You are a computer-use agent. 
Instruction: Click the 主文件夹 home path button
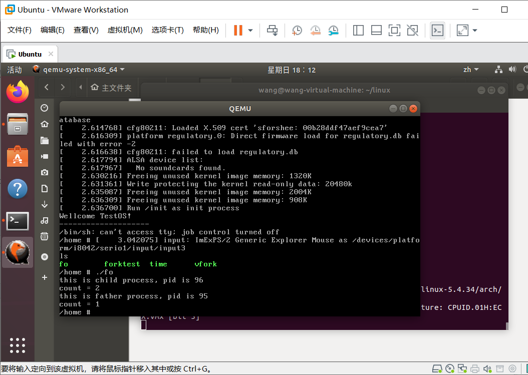pyautogui.click(x=111, y=88)
